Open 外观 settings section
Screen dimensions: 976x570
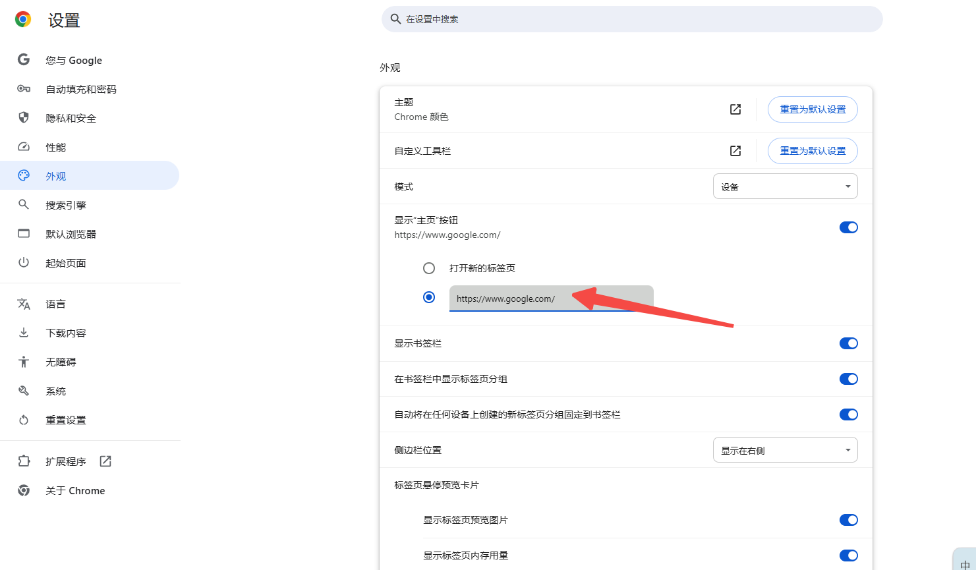click(90, 176)
